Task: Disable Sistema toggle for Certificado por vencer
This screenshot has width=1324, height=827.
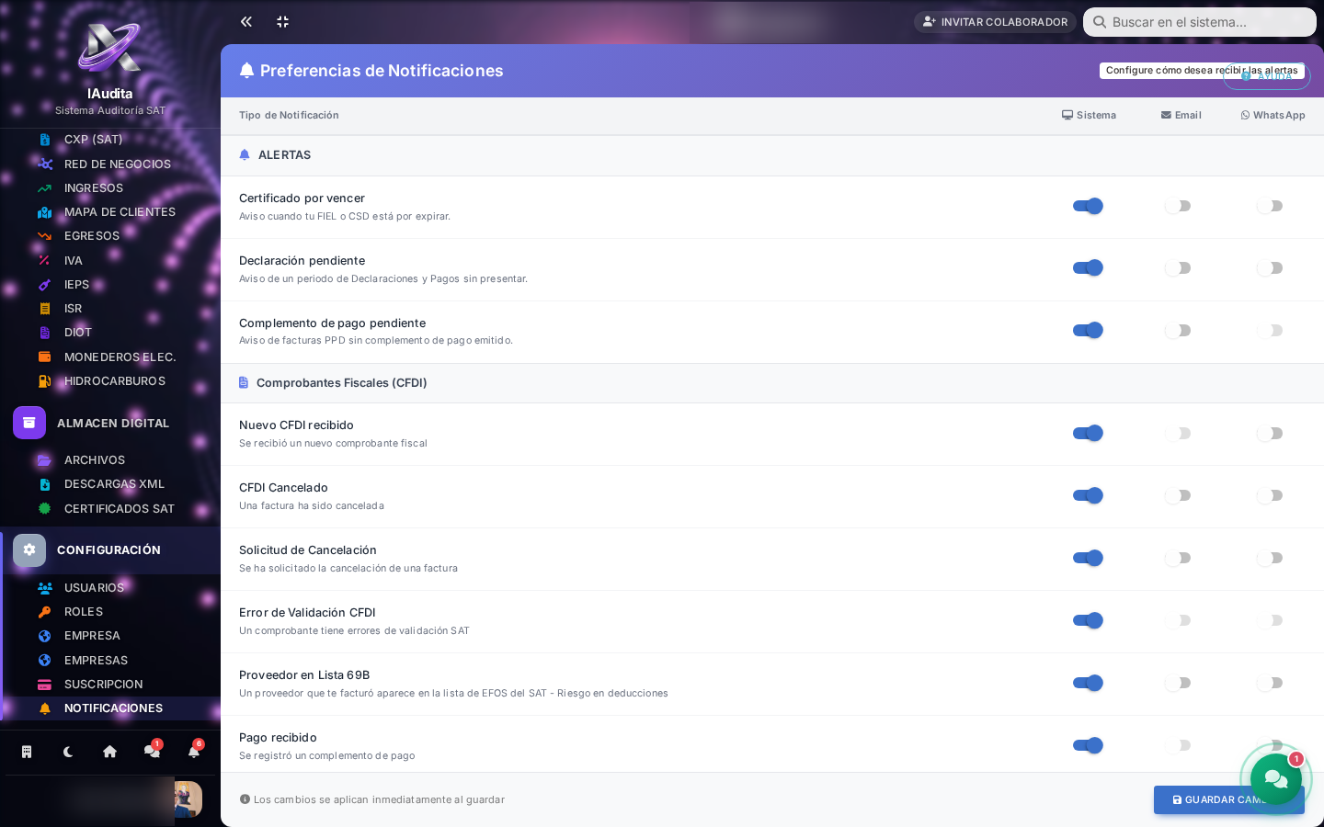Action: coord(1088,206)
